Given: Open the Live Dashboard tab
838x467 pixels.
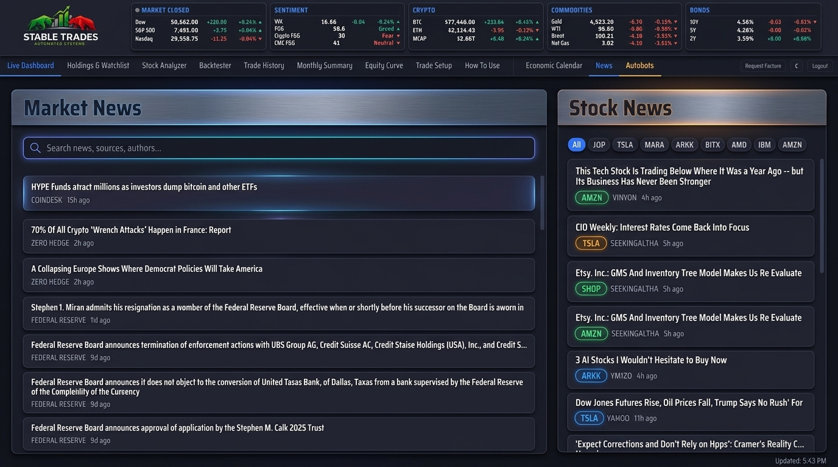Looking at the screenshot, I should (30, 65).
